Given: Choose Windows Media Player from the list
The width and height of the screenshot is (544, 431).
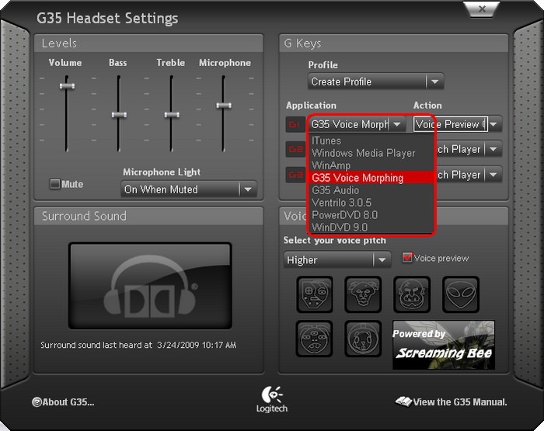Looking at the screenshot, I should point(371,153).
